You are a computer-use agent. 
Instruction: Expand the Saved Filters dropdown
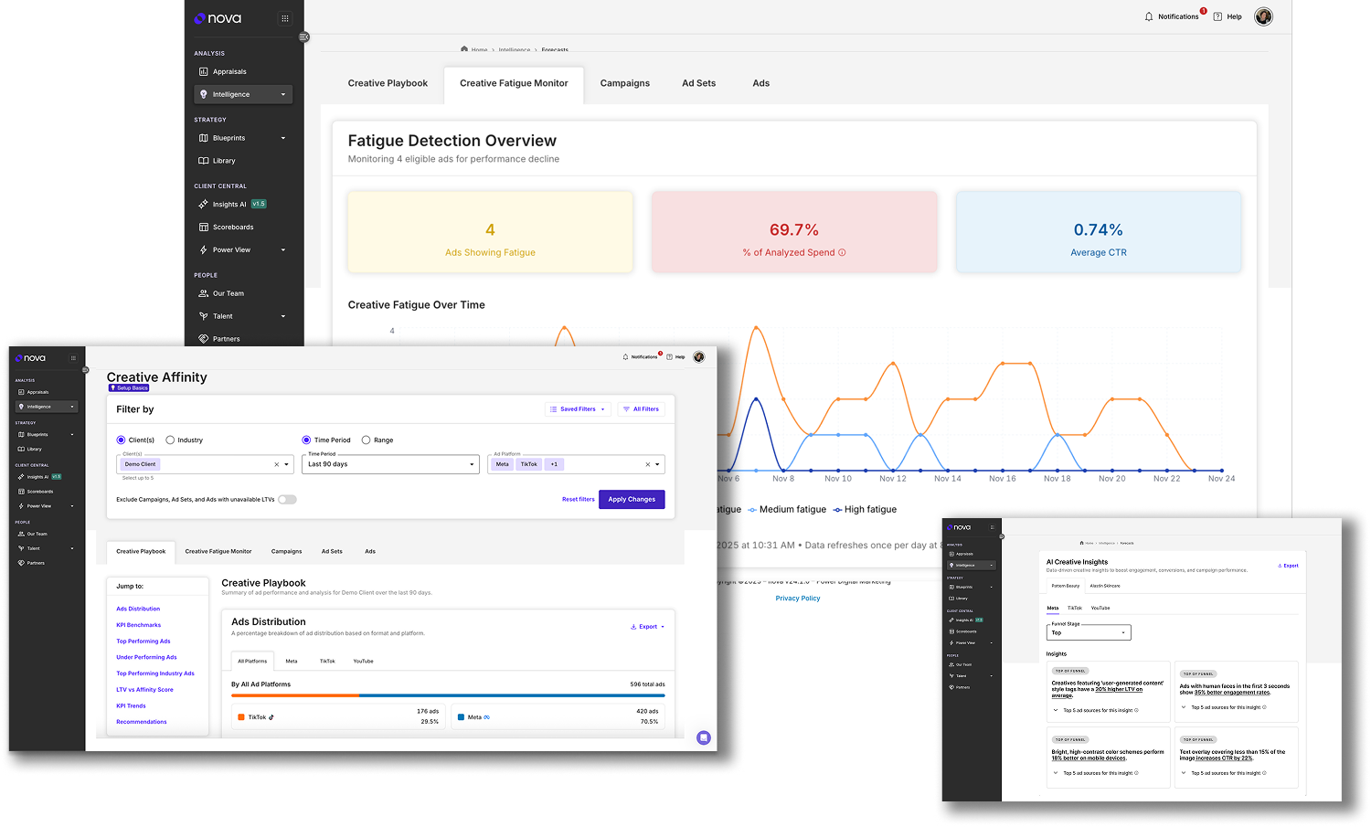(578, 409)
